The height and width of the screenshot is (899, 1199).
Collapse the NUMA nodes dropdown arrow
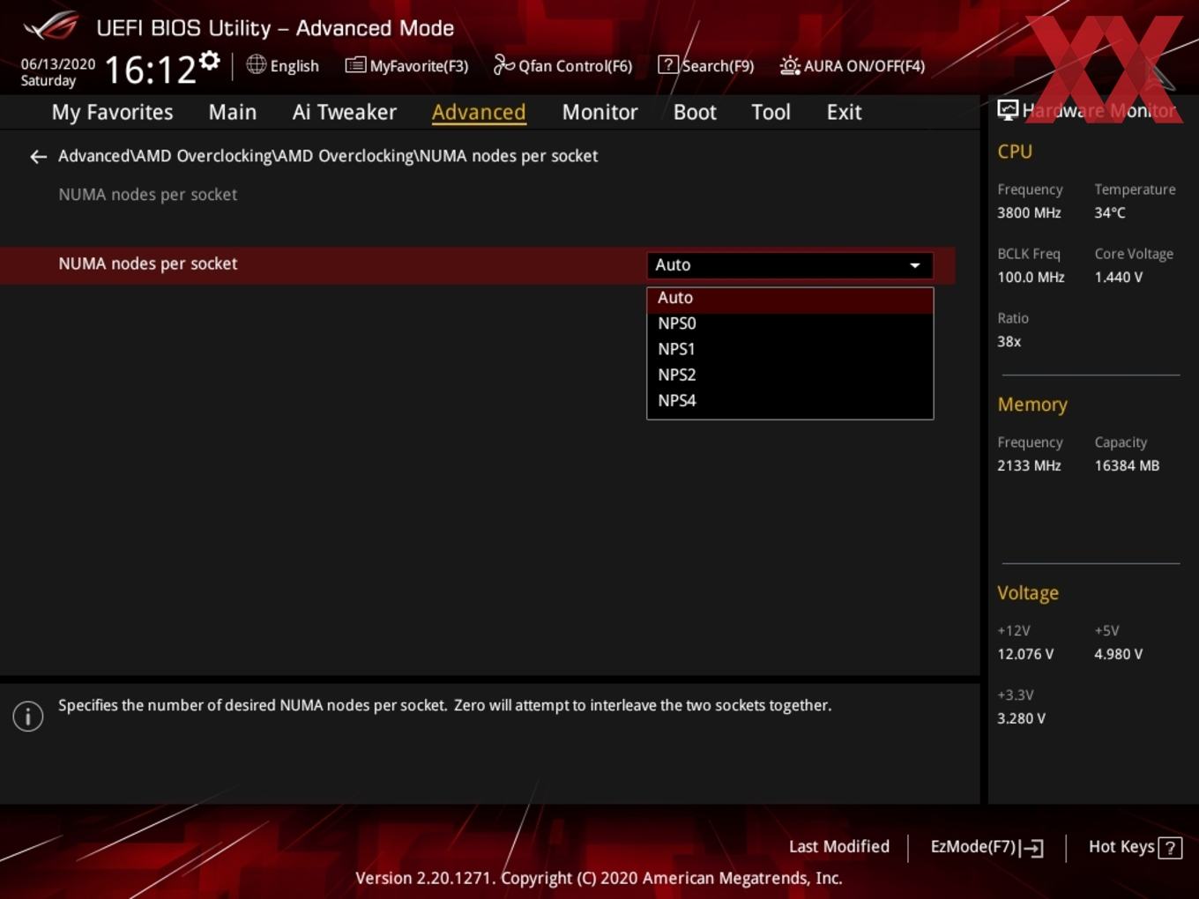click(x=915, y=265)
